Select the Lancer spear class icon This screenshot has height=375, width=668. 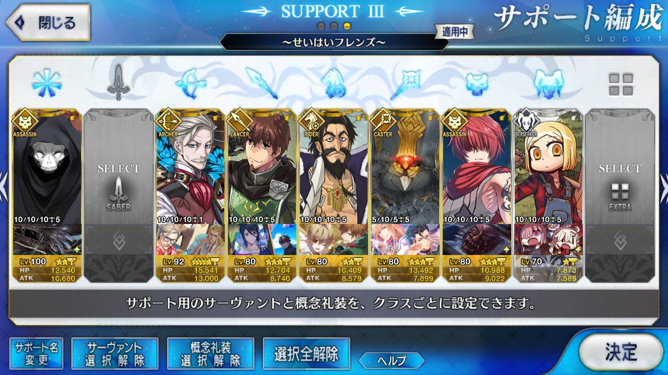point(262,83)
